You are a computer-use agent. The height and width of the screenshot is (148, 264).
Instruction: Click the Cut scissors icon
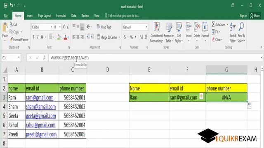pyautogui.click(x=11, y=24)
